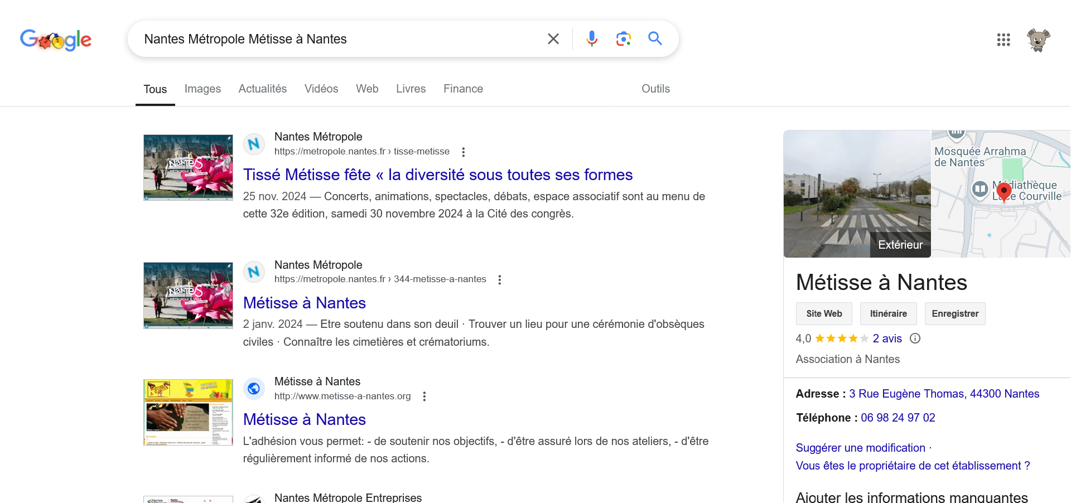1071x503 pixels.
Task: Clear the search query with the X icon
Action: tap(553, 38)
